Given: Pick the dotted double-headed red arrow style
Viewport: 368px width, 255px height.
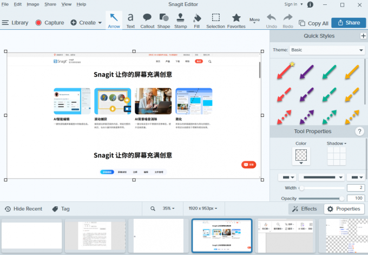Looking at the screenshot, I should pos(284,117).
